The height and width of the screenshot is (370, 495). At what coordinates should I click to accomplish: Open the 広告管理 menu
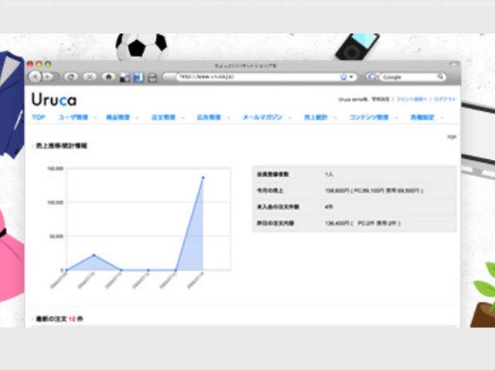pos(209,117)
